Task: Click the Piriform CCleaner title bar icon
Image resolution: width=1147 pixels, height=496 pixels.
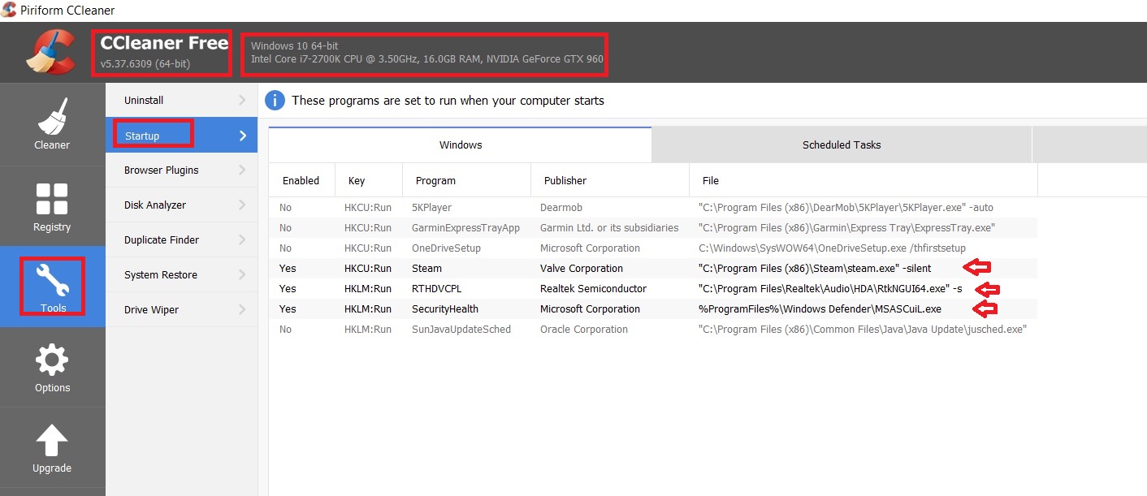Action: (11, 11)
